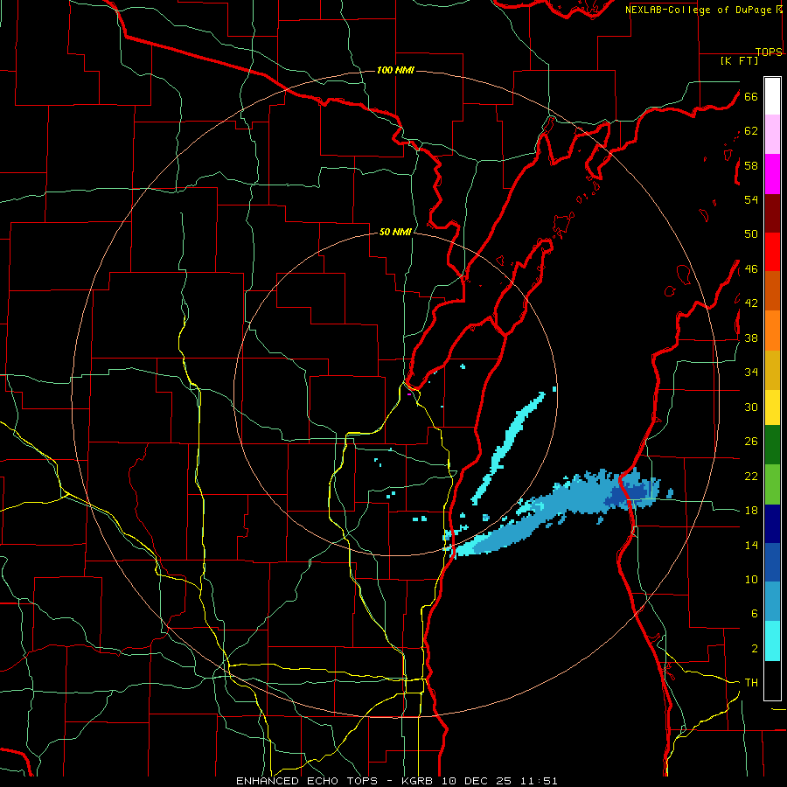Select the bright orange legend swatch

[x=772, y=331]
